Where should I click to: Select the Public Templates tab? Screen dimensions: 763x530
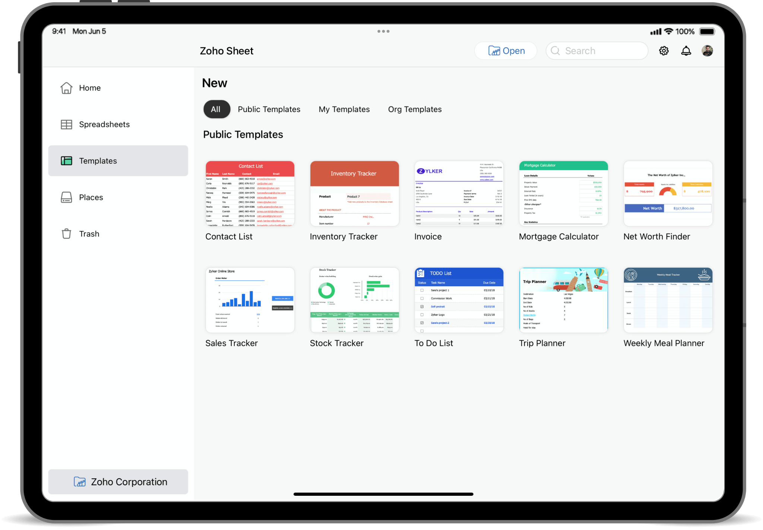pos(269,109)
